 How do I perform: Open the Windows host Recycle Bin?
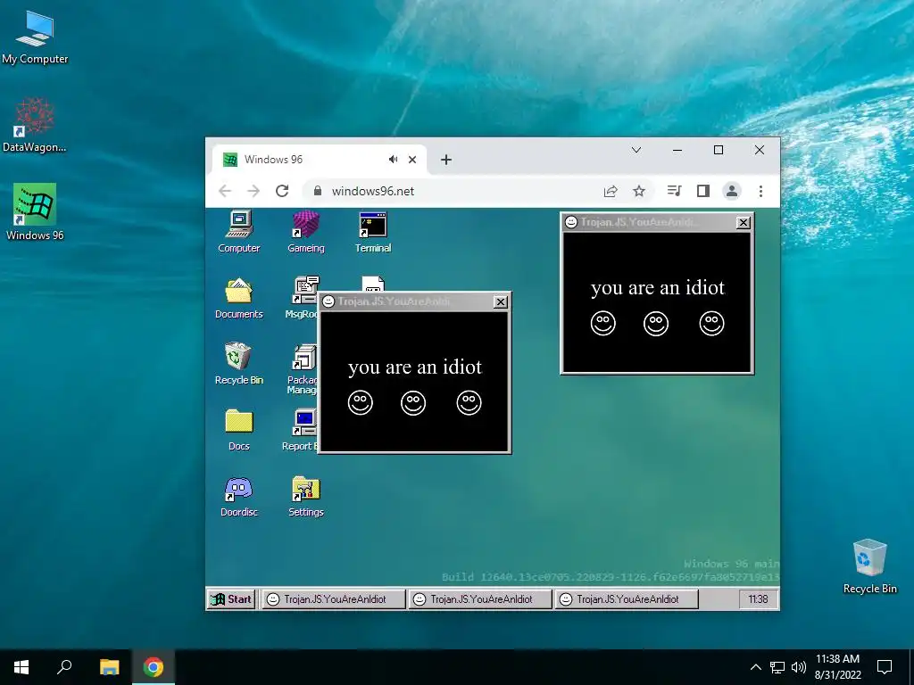pos(869,566)
